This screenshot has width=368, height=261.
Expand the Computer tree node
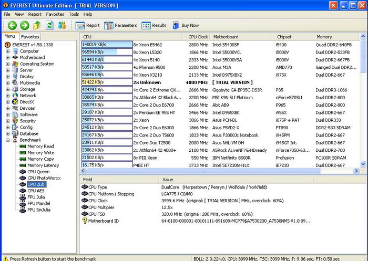7,51
